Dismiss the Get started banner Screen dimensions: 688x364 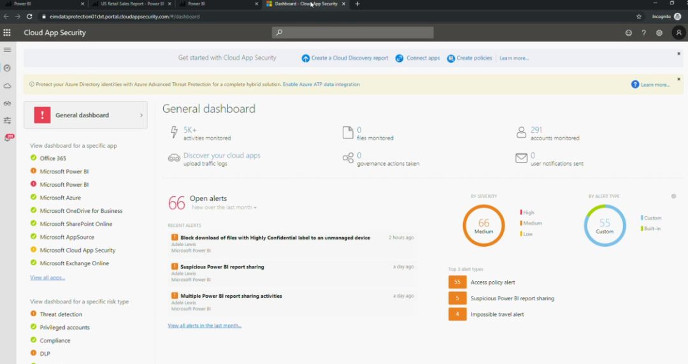pos(679,54)
